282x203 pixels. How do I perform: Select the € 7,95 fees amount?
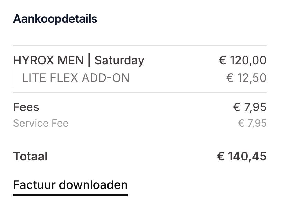250,107
